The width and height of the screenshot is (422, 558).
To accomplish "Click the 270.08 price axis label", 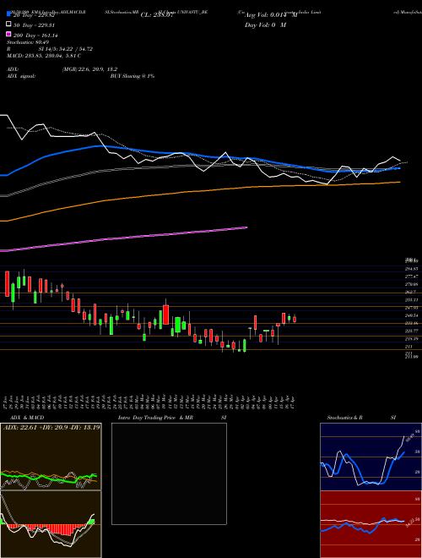I will coord(411,284).
